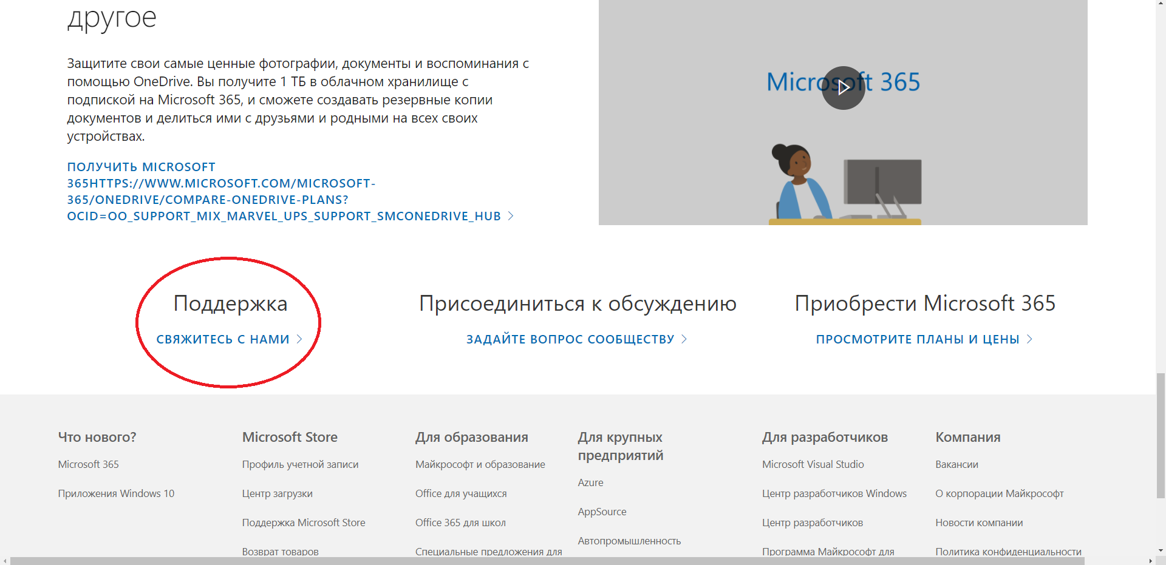Select the Компания footer heading

pos(968,437)
